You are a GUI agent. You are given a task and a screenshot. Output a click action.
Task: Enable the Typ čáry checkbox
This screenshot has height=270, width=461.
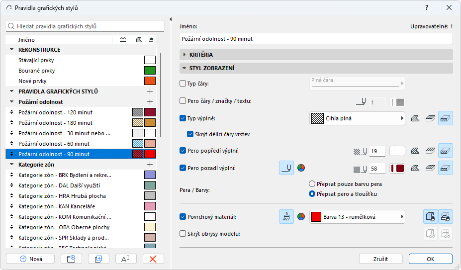coord(183,84)
